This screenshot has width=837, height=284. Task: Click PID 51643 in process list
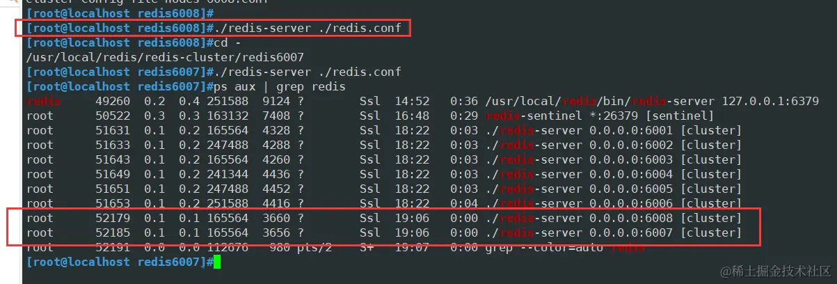pyautogui.click(x=113, y=160)
